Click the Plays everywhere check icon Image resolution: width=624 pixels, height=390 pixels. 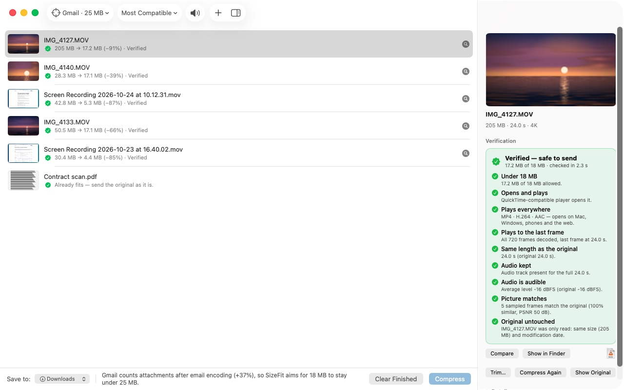495,210
